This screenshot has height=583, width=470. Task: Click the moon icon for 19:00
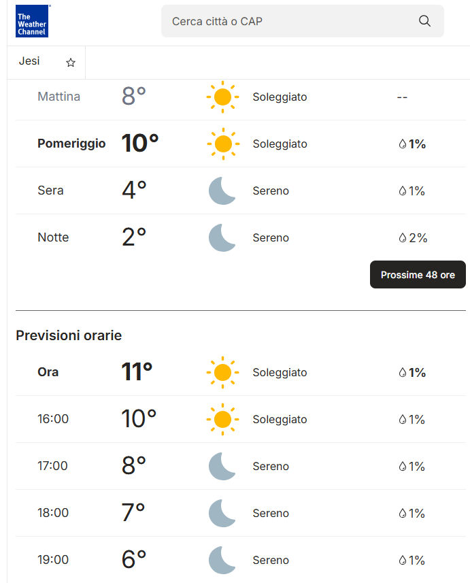point(222,561)
